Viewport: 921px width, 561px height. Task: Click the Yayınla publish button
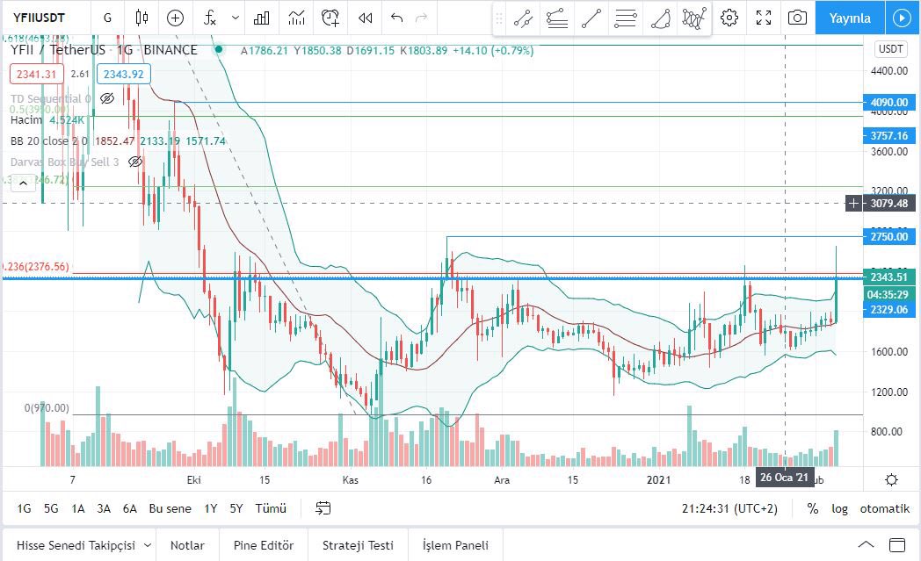click(849, 18)
